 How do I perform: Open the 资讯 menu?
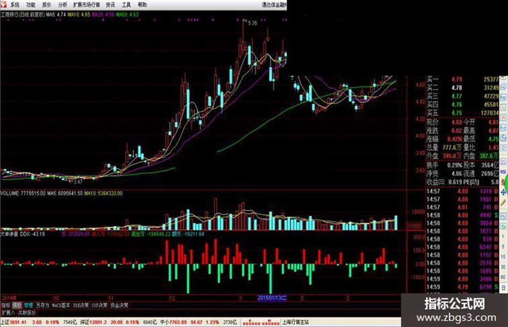[x=110, y=4]
